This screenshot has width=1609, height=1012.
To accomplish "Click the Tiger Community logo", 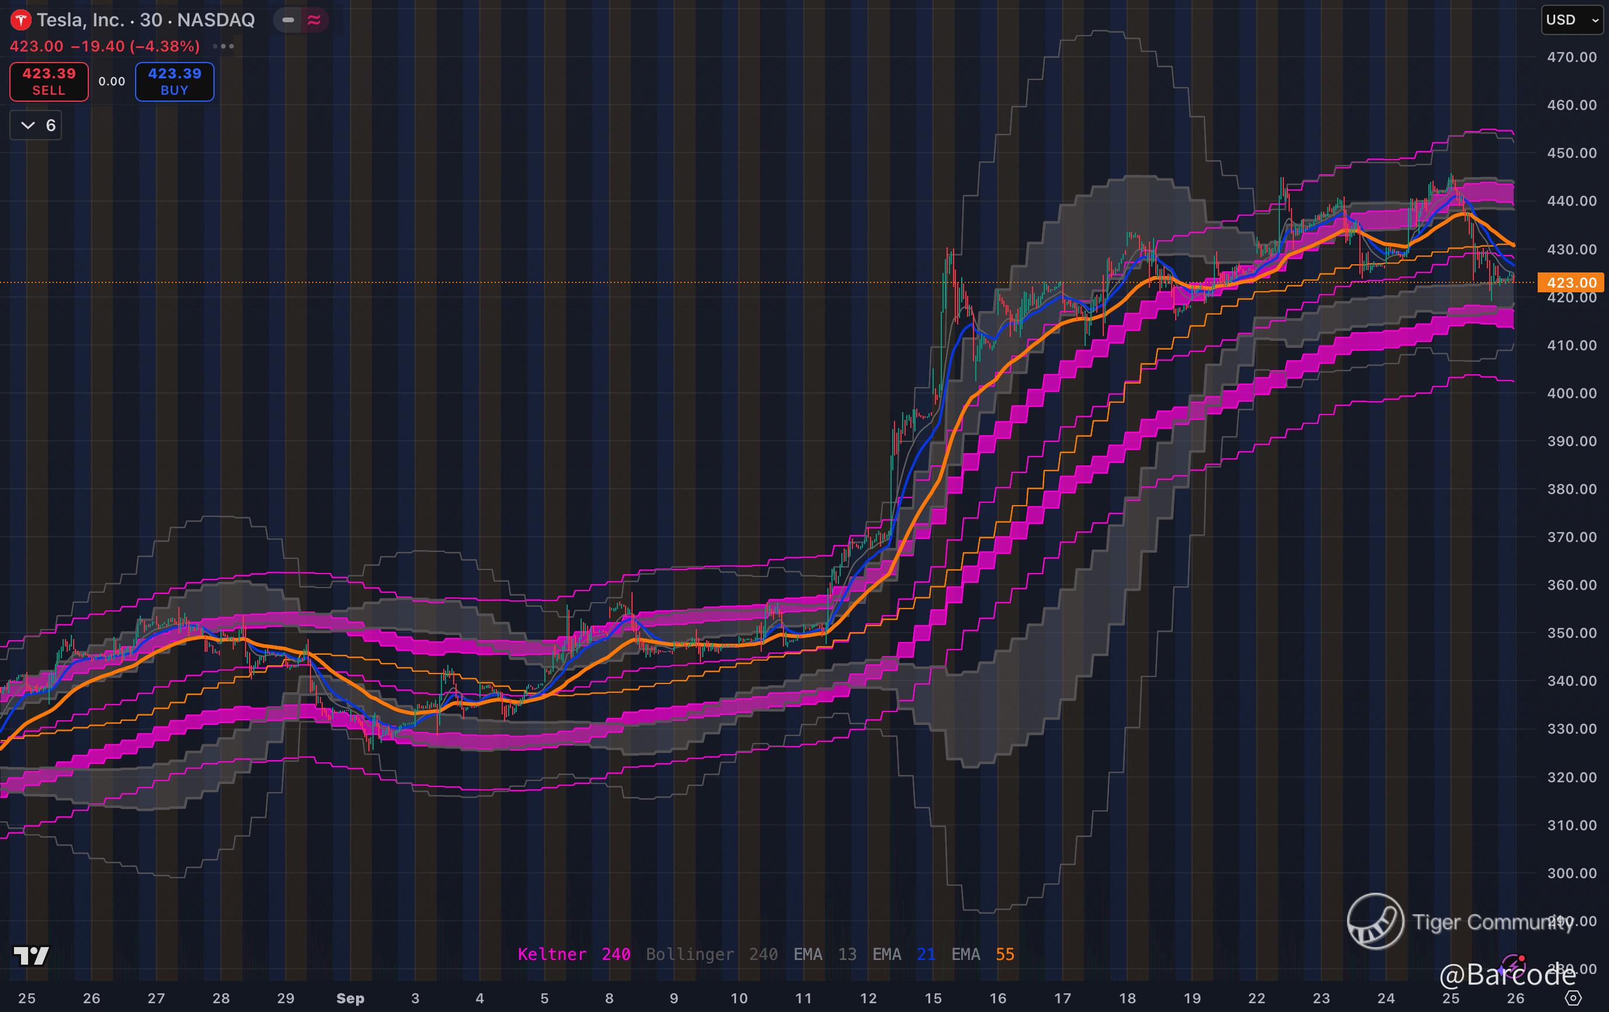I will click(1375, 921).
